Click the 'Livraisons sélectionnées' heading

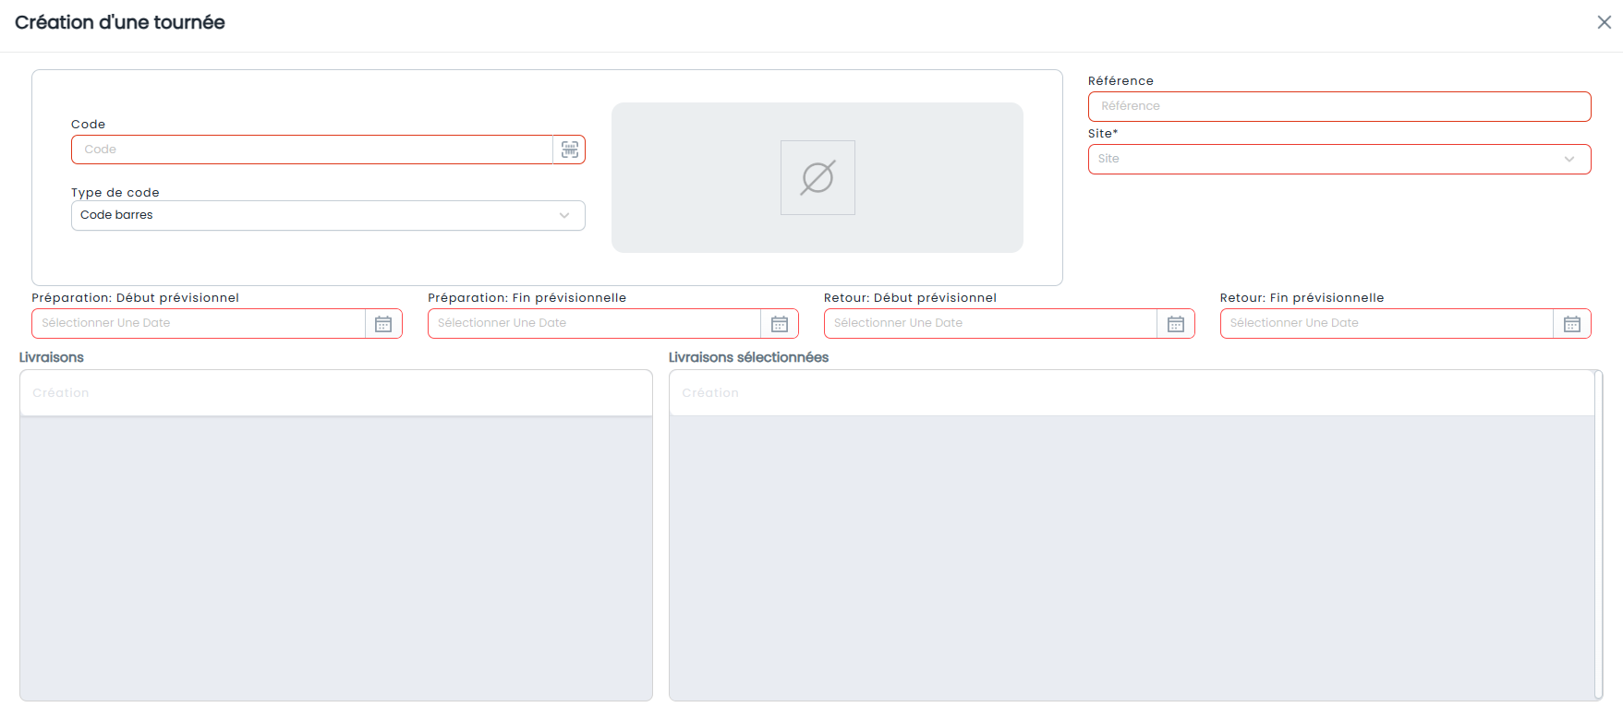[x=748, y=357]
